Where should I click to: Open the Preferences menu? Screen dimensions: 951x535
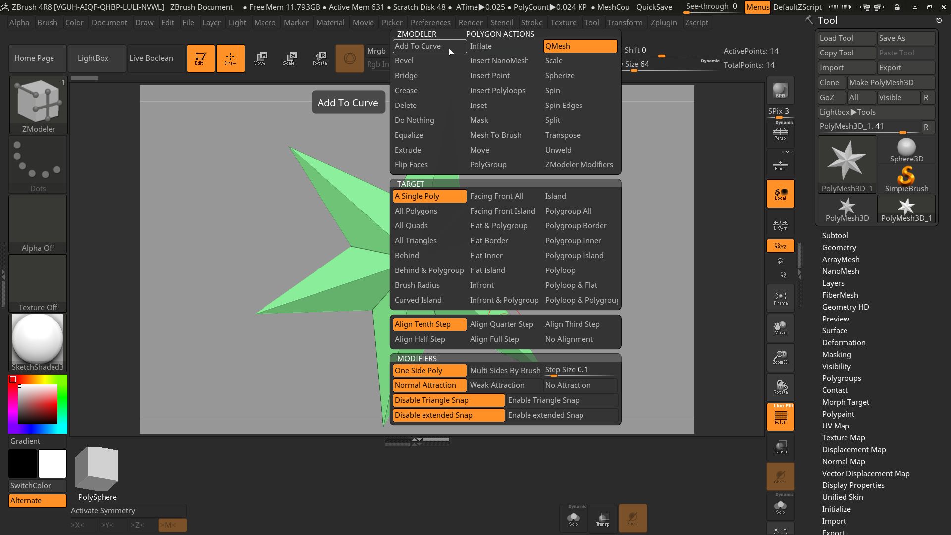point(430,23)
